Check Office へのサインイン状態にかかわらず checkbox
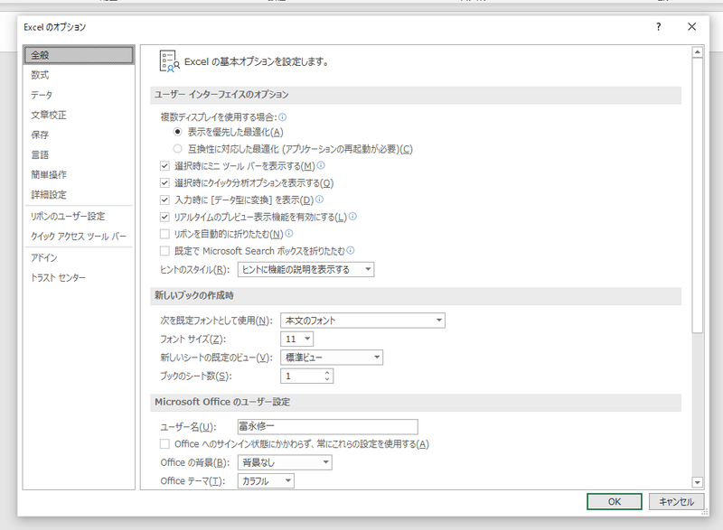This screenshot has width=723, height=530. point(164,444)
